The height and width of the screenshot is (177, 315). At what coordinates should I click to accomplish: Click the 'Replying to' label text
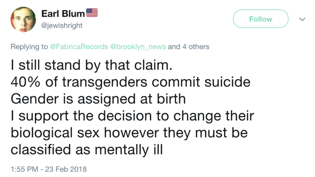[29, 47]
